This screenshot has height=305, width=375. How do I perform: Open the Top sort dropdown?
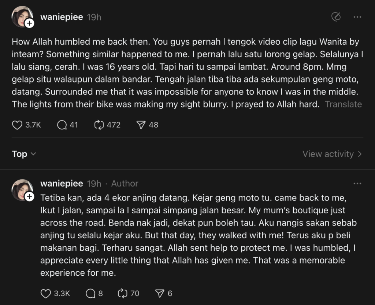[24, 154]
